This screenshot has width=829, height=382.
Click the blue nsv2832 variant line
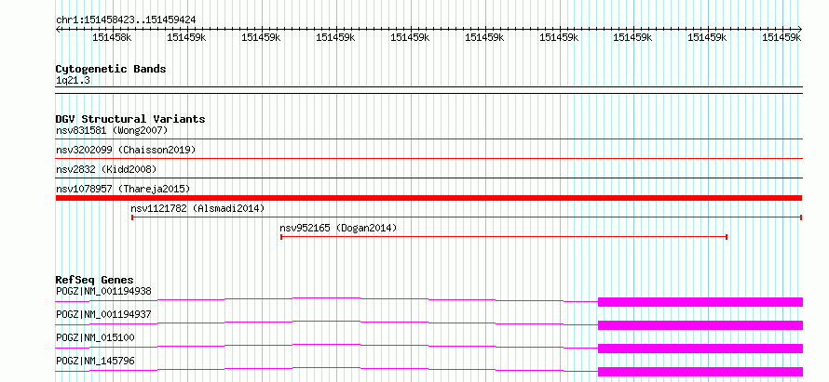coord(428,178)
